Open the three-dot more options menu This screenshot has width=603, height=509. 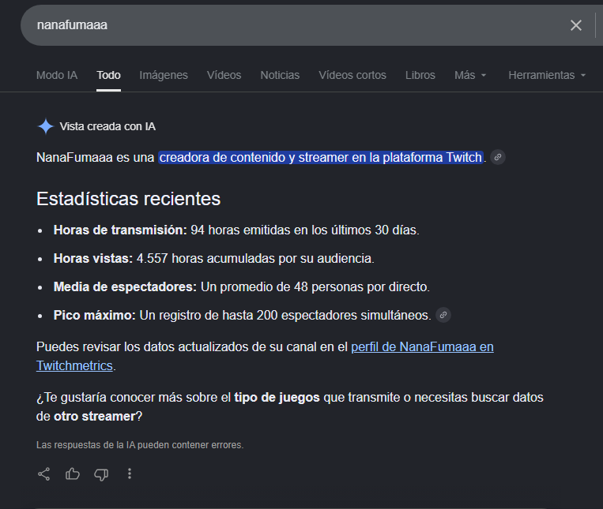pyautogui.click(x=130, y=473)
